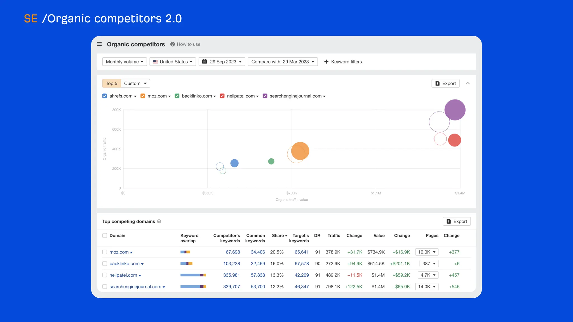Viewport: 573px width, 322px height.
Task: Click backlinko.com keyword overlap bar
Action: 186,263
